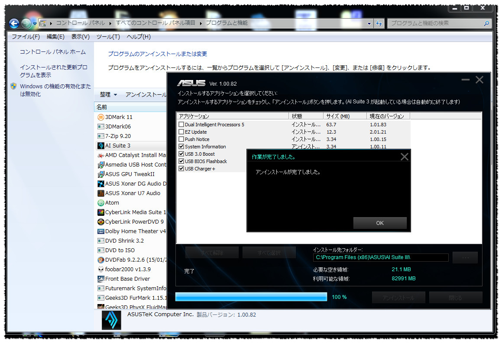
Task: Open Windows の機能の有効化または無効化 link
Action: (55, 90)
